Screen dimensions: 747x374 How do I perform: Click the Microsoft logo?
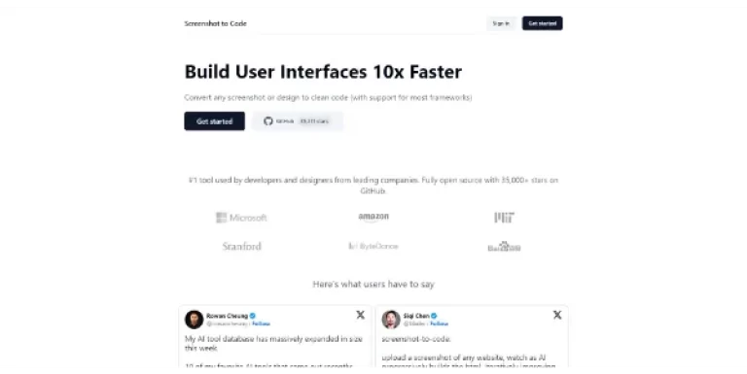tap(241, 218)
